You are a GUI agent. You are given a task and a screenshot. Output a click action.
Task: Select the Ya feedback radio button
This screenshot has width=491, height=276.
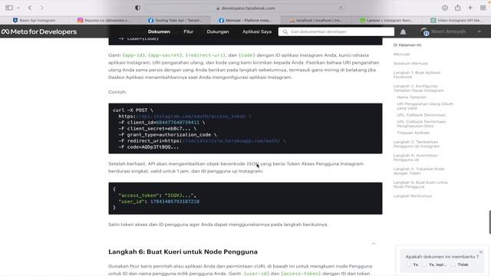coord(408,264)
